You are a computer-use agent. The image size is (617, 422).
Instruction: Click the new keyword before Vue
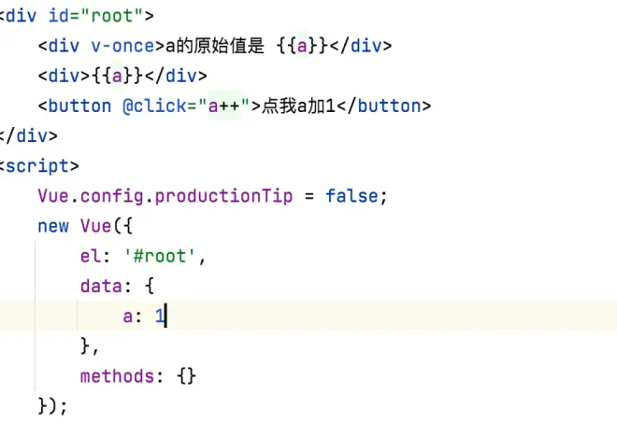click(53, 226)
